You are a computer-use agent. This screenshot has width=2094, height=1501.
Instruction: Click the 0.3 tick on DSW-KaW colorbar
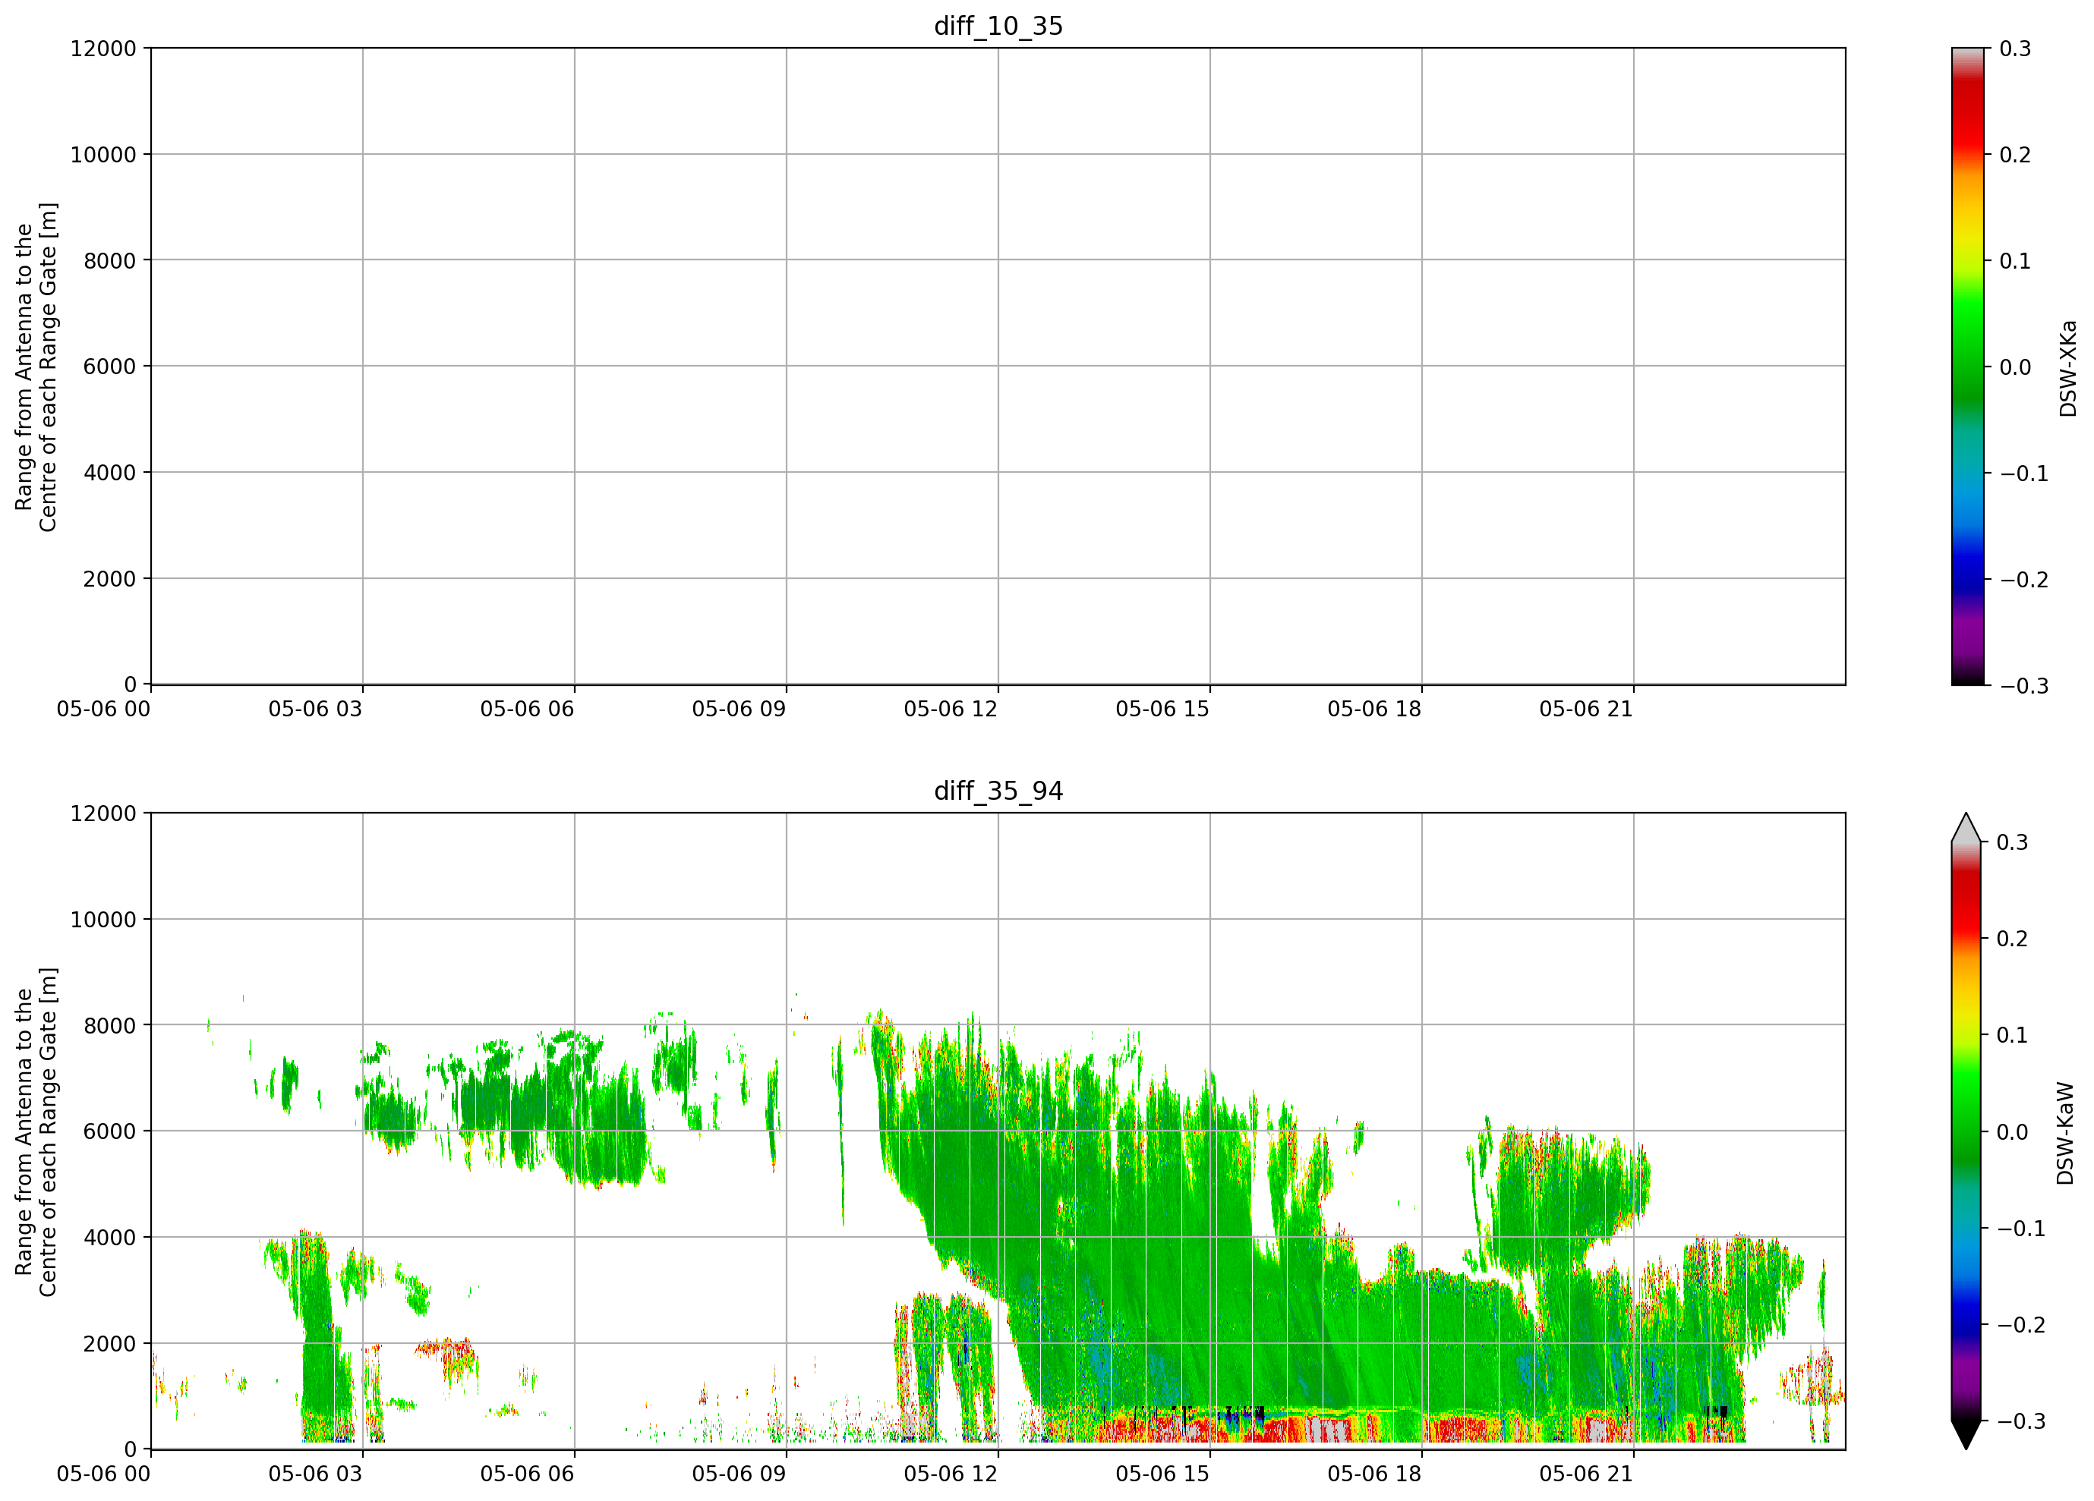pos(2013,842)
